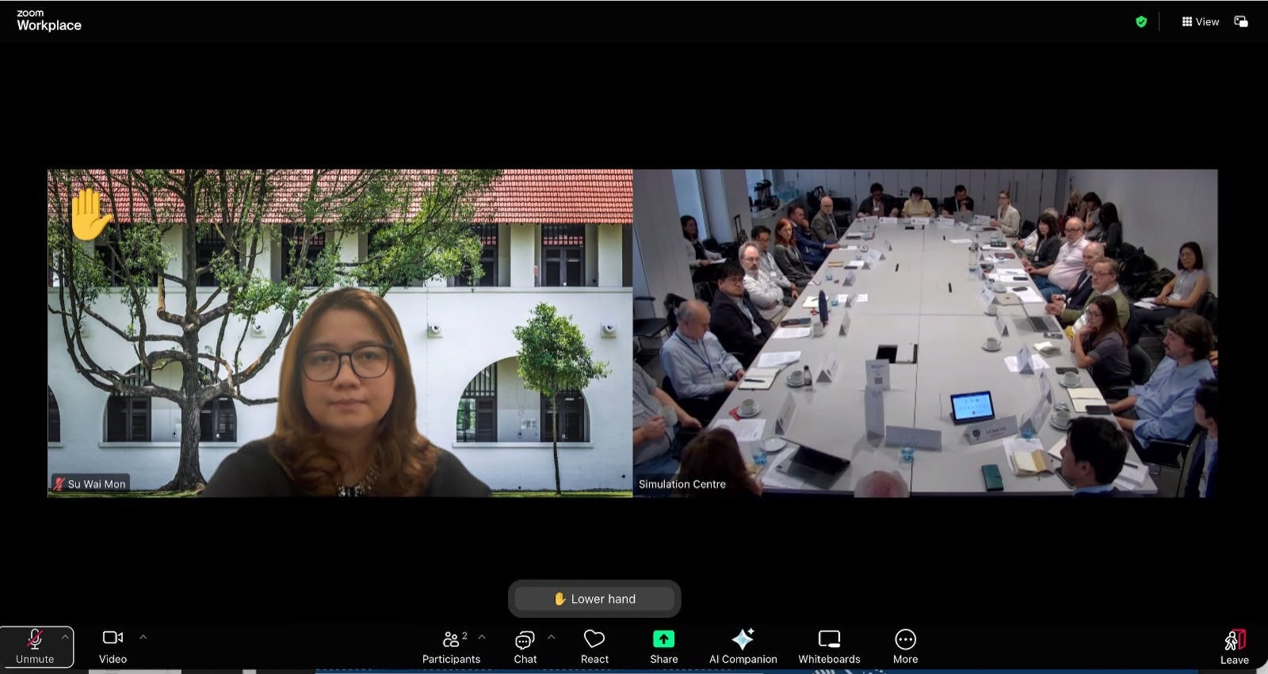1268x674 pixels.
Task: Open the More options menu
Action: click(905, 646)
